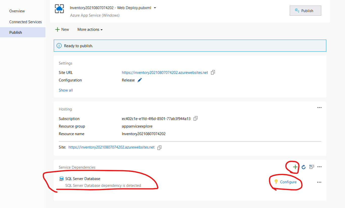Click the Azure App Service (Windows) subtitle
The image size is (345, 208).
95,15
